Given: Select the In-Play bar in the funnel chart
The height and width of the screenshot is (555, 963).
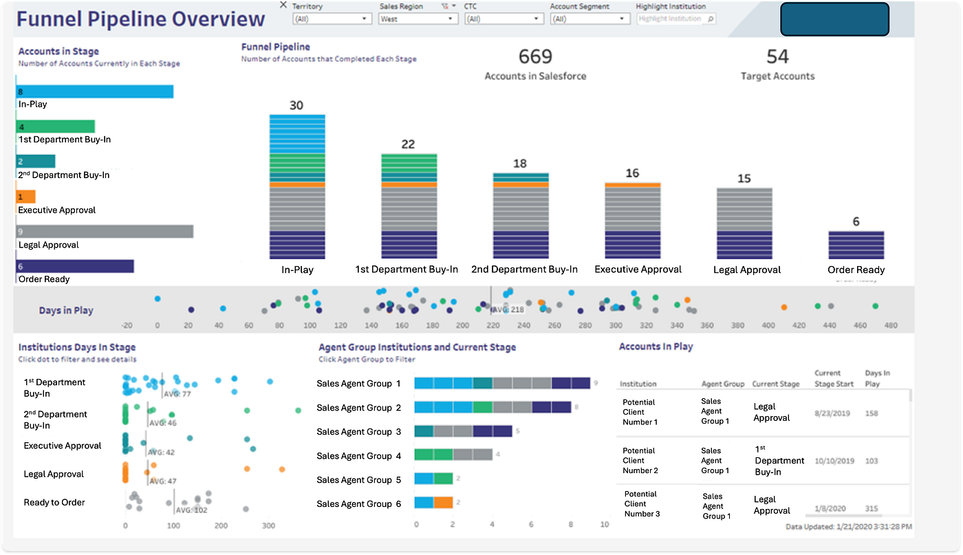Looking at the screenshot, I should (296, 186).
